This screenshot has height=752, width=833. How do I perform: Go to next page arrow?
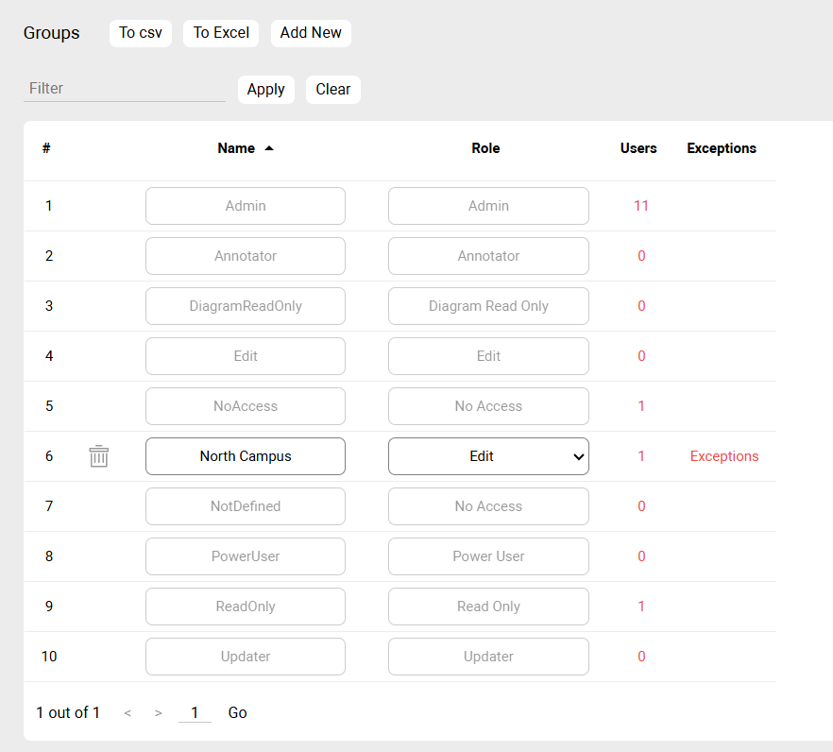pos(159,713)
